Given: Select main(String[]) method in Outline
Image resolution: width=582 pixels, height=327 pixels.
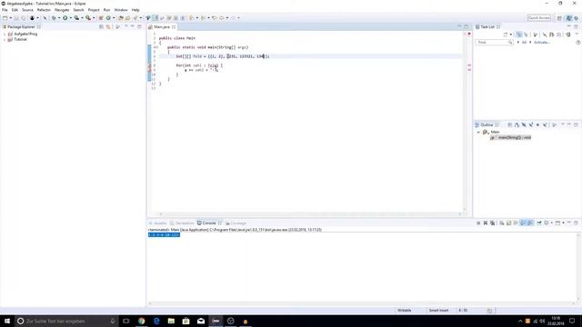Looking at the screenshot, I should click(511, 137).
